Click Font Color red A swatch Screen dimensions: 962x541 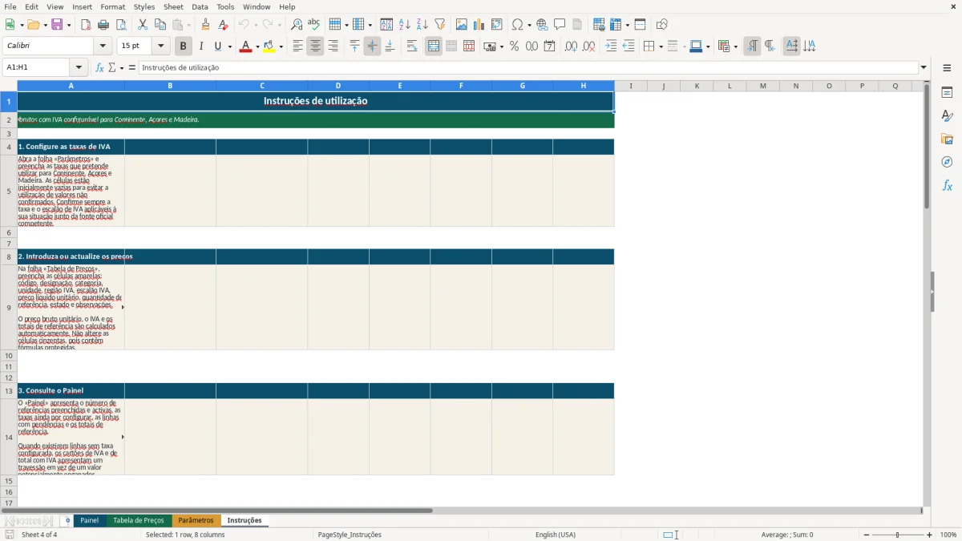point(245,46)
